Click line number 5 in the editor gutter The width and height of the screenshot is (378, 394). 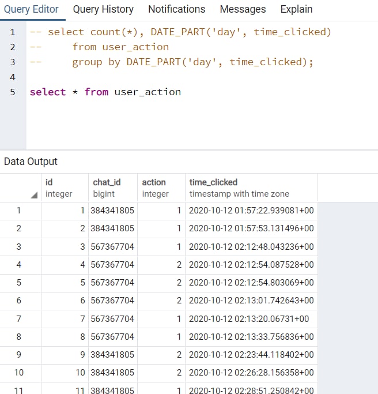13,92
